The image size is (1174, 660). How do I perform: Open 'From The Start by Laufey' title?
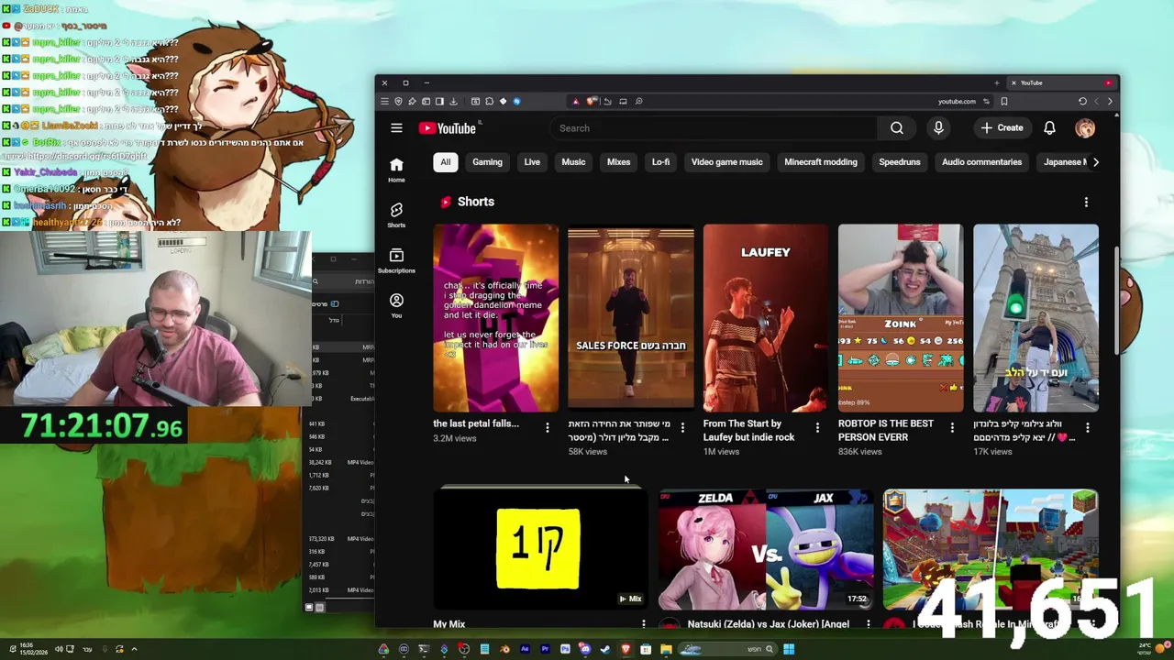(748, 430)
